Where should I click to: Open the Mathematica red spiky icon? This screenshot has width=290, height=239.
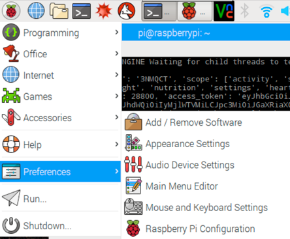point(104,10)
